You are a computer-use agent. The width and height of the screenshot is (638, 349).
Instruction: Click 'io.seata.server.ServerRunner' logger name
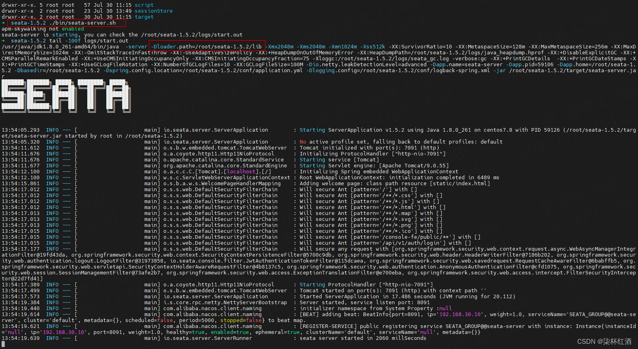pyautogui.click(x=208, y=338)
